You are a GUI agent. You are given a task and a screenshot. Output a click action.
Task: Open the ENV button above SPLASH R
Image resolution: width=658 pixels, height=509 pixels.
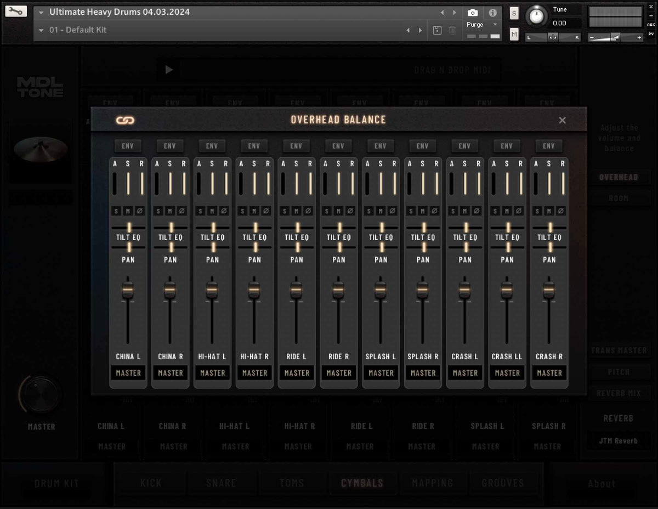click(x=423, y=146)
